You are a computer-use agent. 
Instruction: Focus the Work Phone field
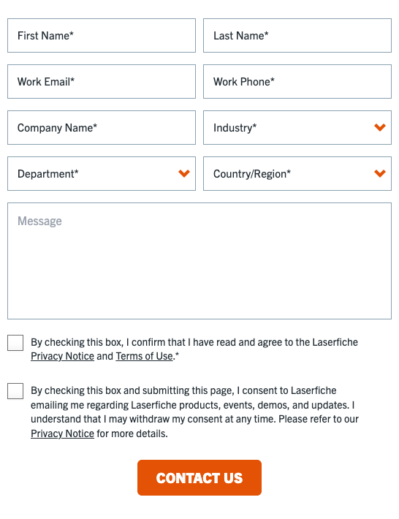coord(297,81)
